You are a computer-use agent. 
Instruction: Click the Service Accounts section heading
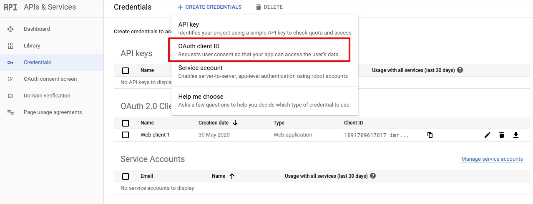153,159
